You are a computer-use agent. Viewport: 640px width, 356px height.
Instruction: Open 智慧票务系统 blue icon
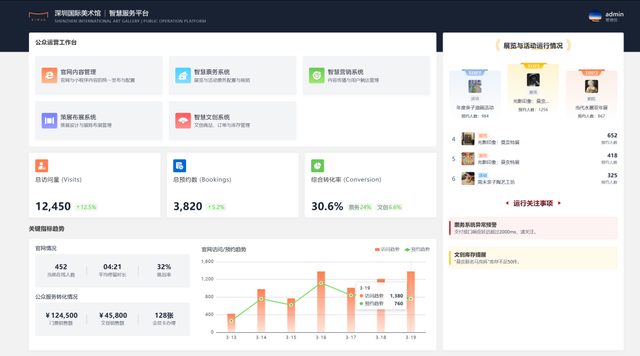(183, 75)
